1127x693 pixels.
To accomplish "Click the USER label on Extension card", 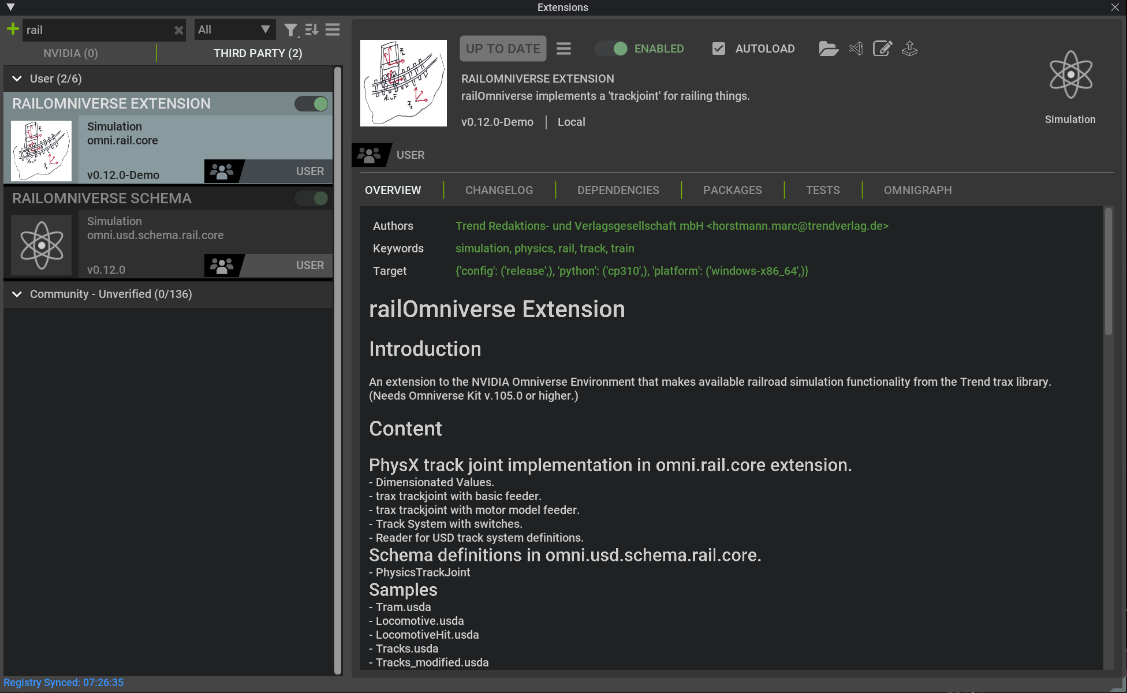I will tap(310, 171).
